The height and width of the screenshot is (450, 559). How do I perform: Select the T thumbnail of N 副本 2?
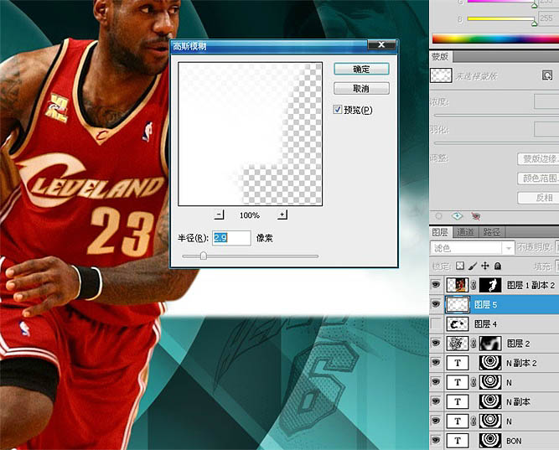tap(458, 363)
